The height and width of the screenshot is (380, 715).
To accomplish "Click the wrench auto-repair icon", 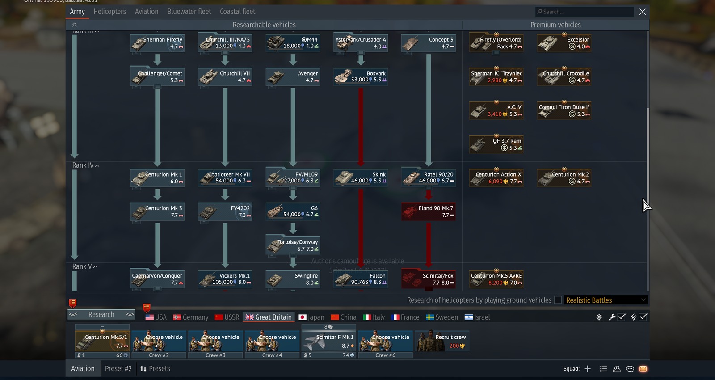I will pos(612,317).
